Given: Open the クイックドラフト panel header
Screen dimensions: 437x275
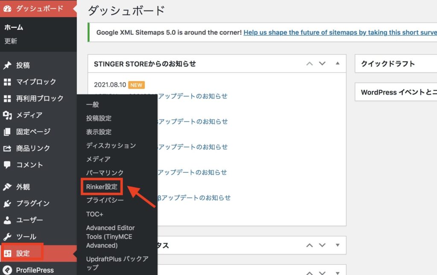Looking at the screenshot, I should click(396, 64).
